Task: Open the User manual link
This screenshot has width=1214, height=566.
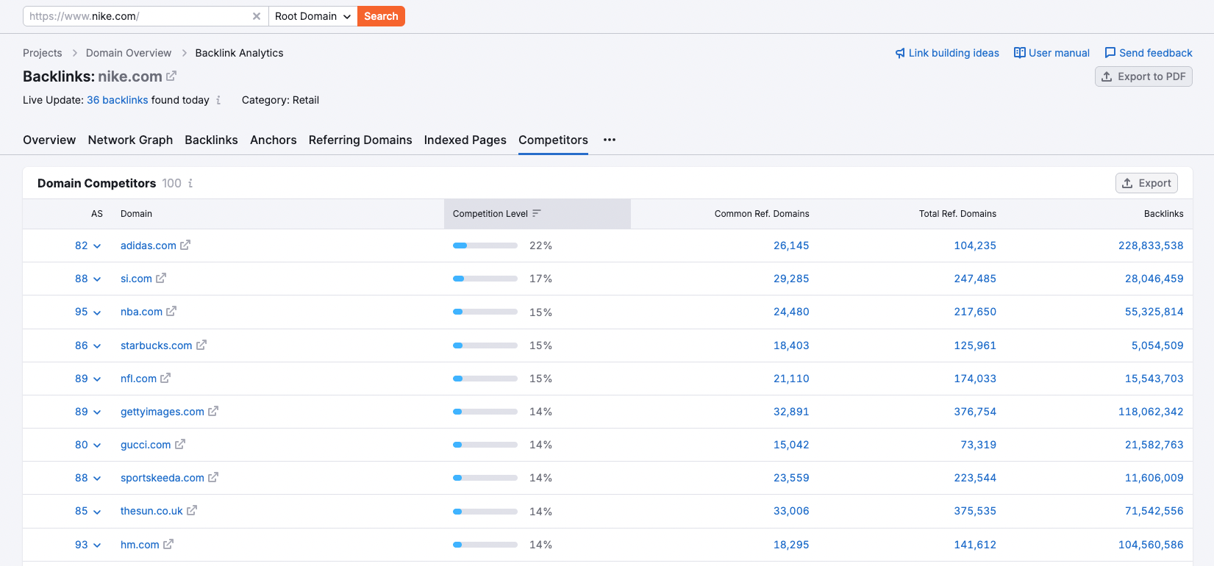Action: pos(1051,53)
